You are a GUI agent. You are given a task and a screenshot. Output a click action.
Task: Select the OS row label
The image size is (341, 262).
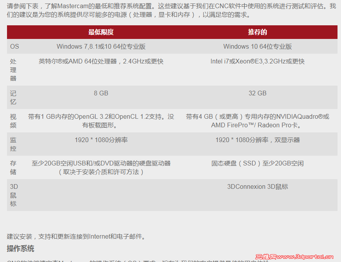[14, 46]
